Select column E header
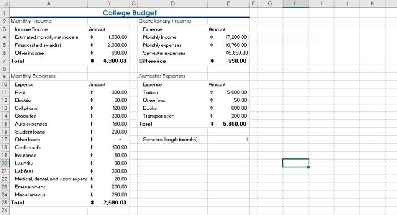Screen dimensions: 397x215 228,3
